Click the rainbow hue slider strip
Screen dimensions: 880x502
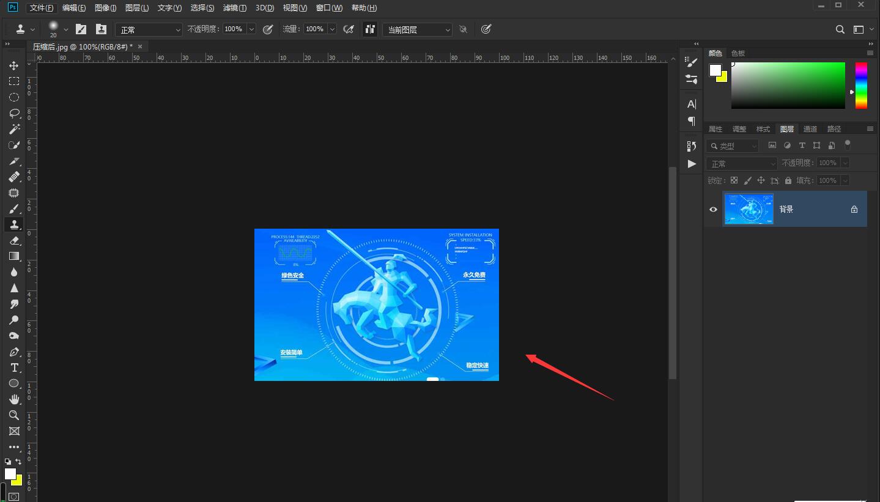click(x=860, y=86)
